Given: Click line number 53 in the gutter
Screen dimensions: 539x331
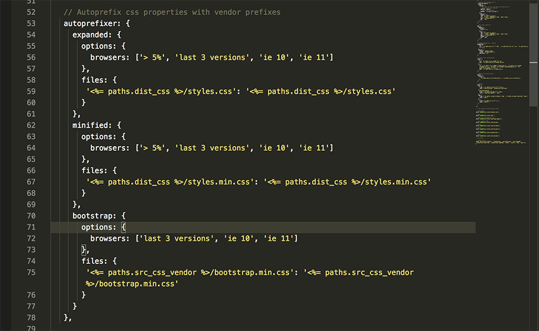Looking at the screenshot, I should 31,23.
